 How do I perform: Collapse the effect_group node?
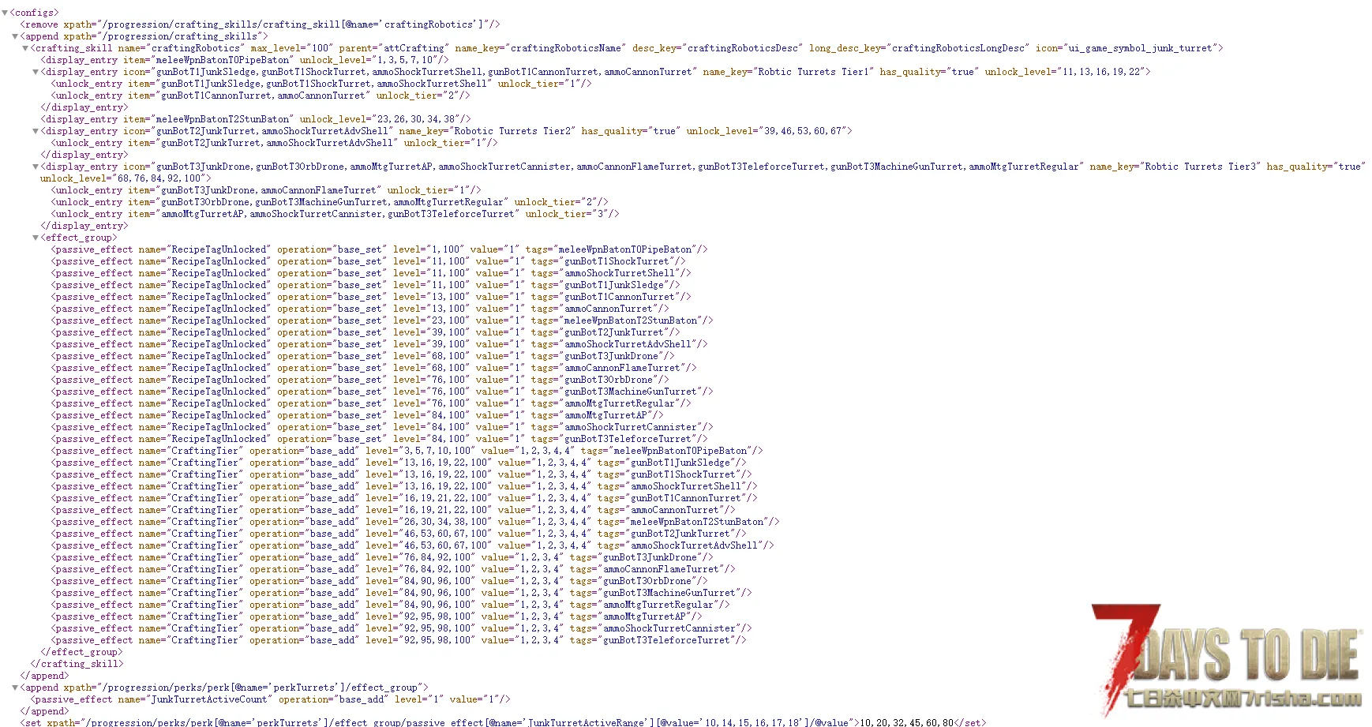(36, 238)
